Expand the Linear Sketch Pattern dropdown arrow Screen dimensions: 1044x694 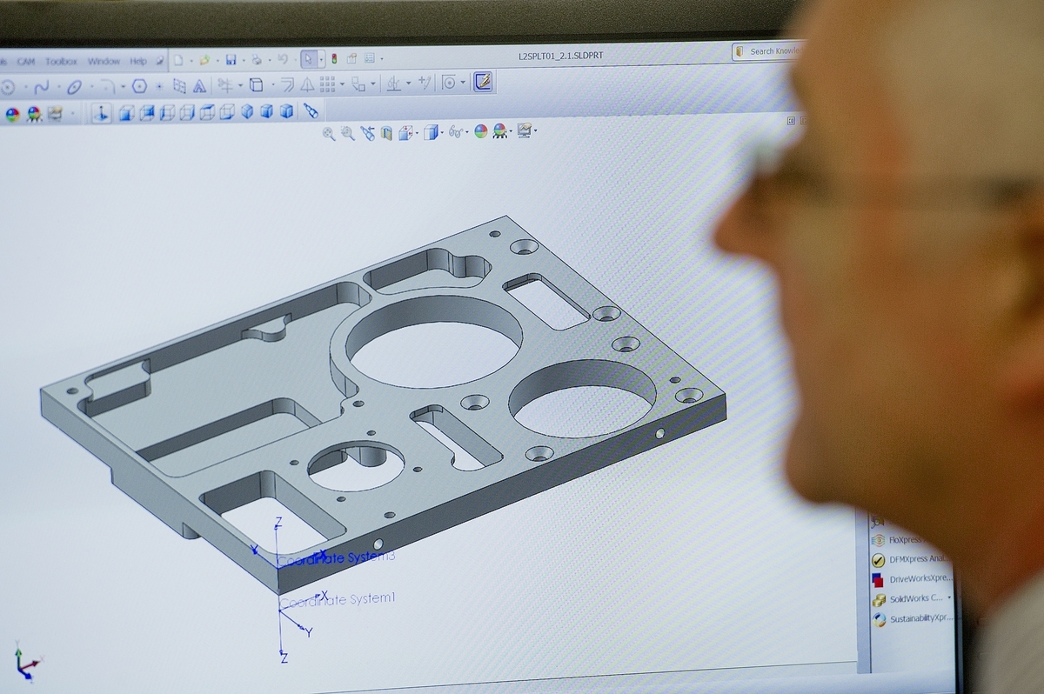[x=343, y=84]
